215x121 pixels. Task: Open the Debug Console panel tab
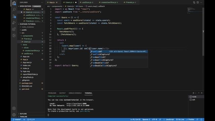pyautogui.click(x=75, y=93)
